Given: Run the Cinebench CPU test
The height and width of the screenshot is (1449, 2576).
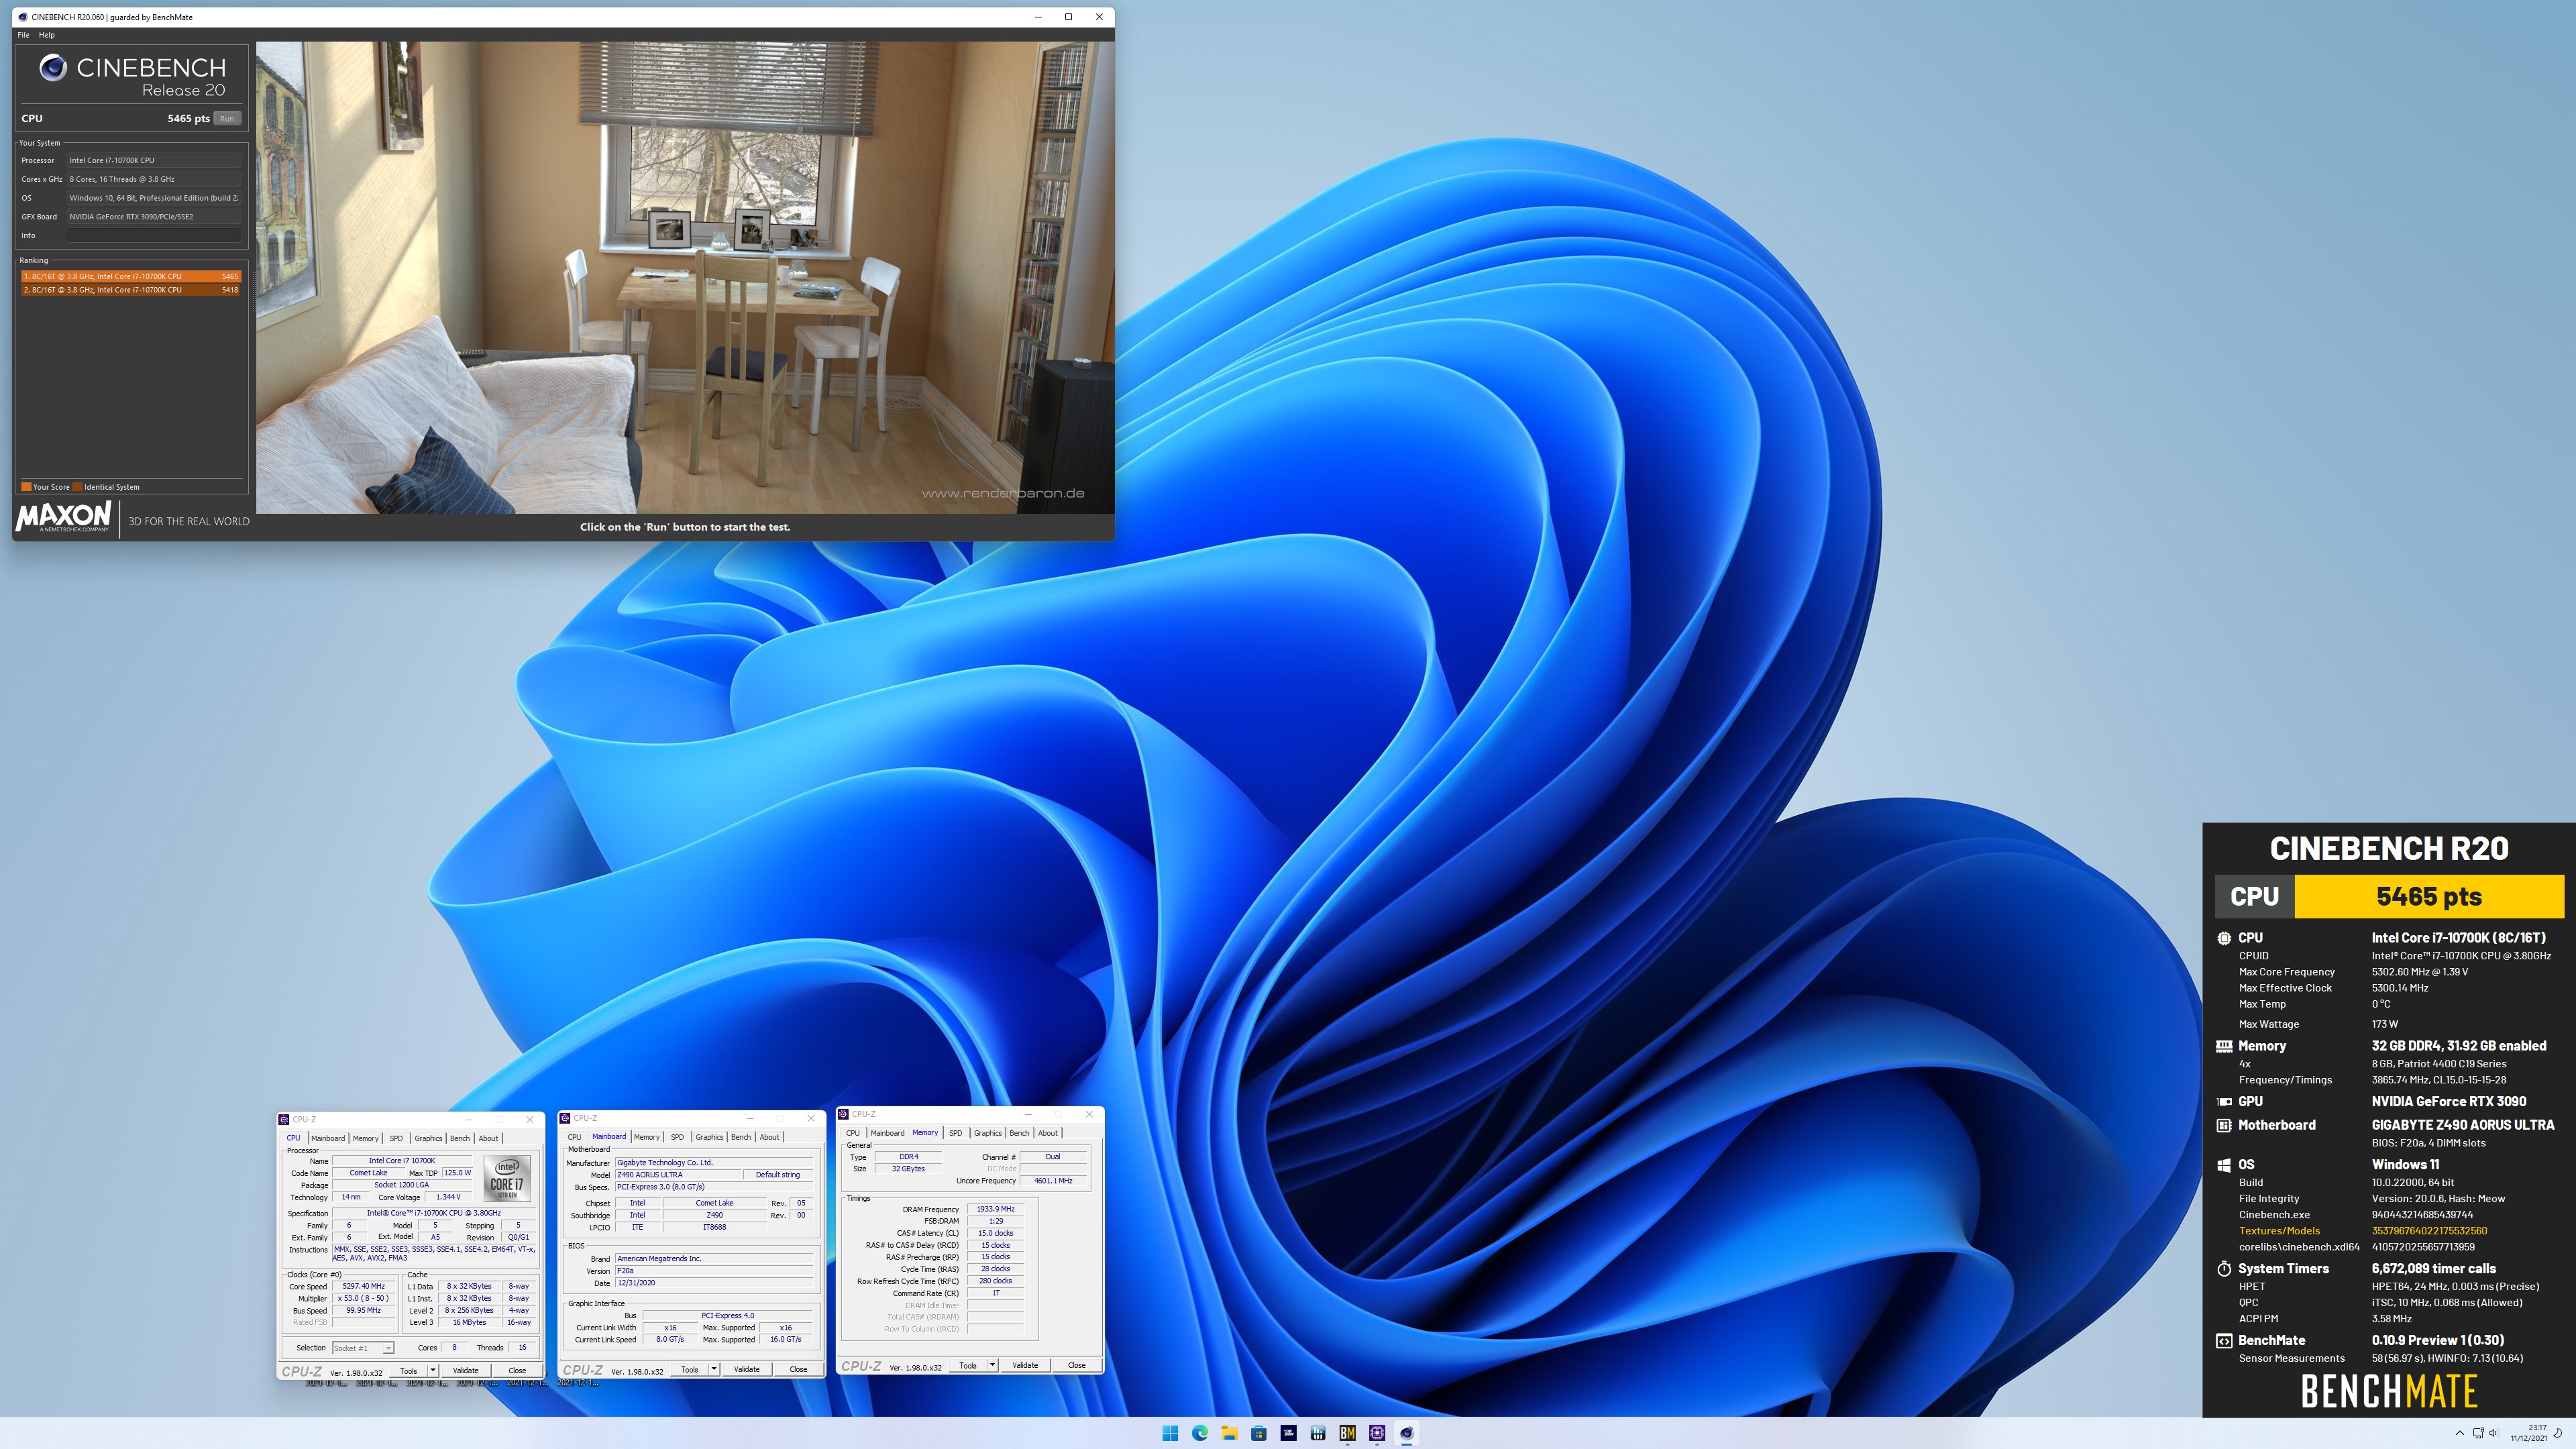Looking at the screenshot, I should (x=227, y=118).
